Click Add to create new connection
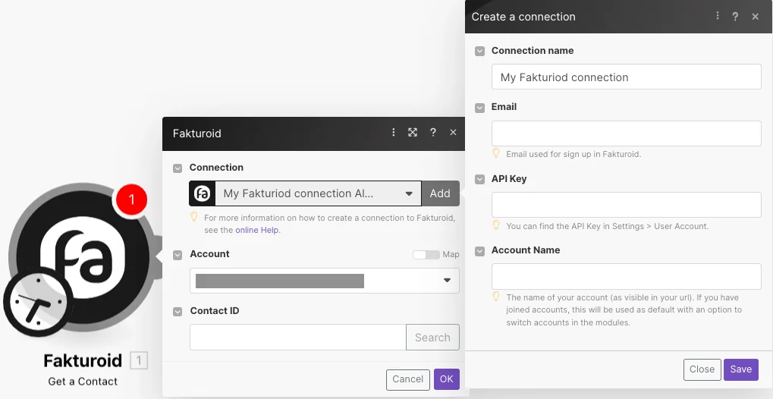773x399 pixels. pyautogui.click(x=440, y=193)
